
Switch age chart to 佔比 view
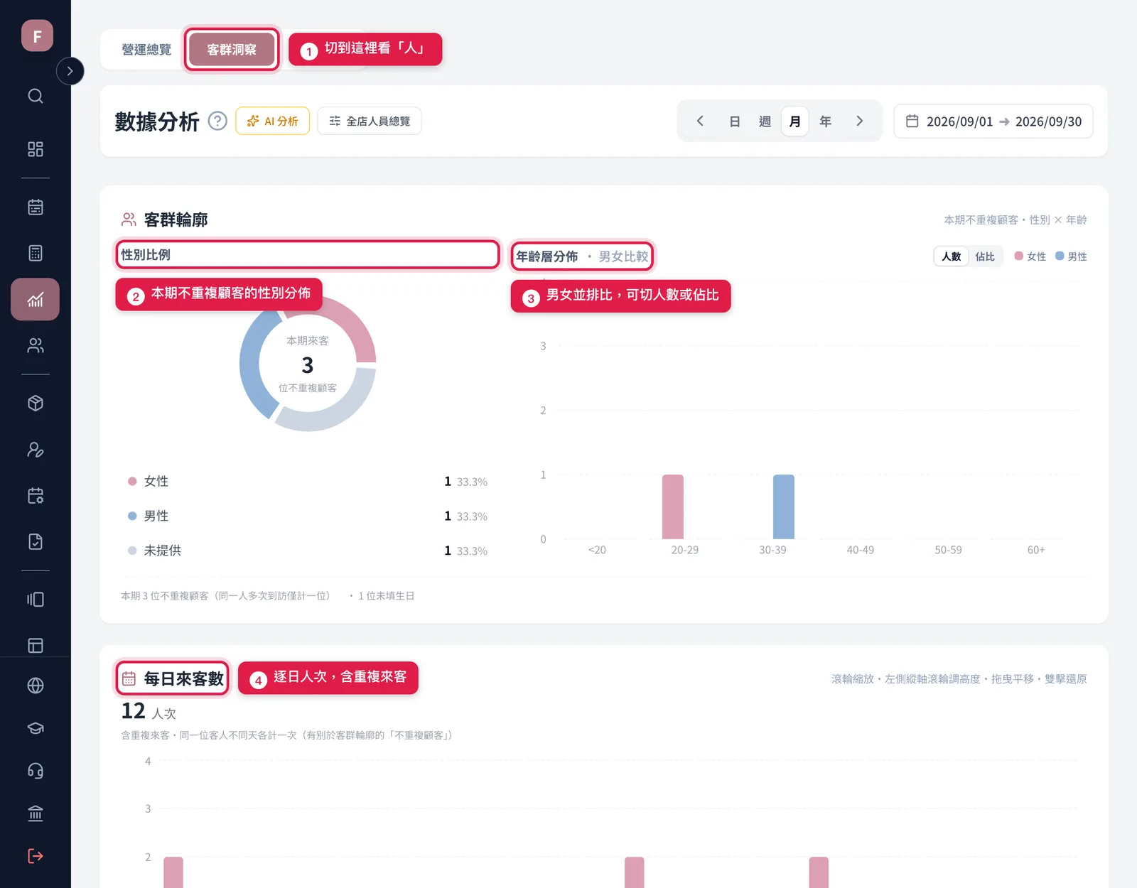point(985,256)
